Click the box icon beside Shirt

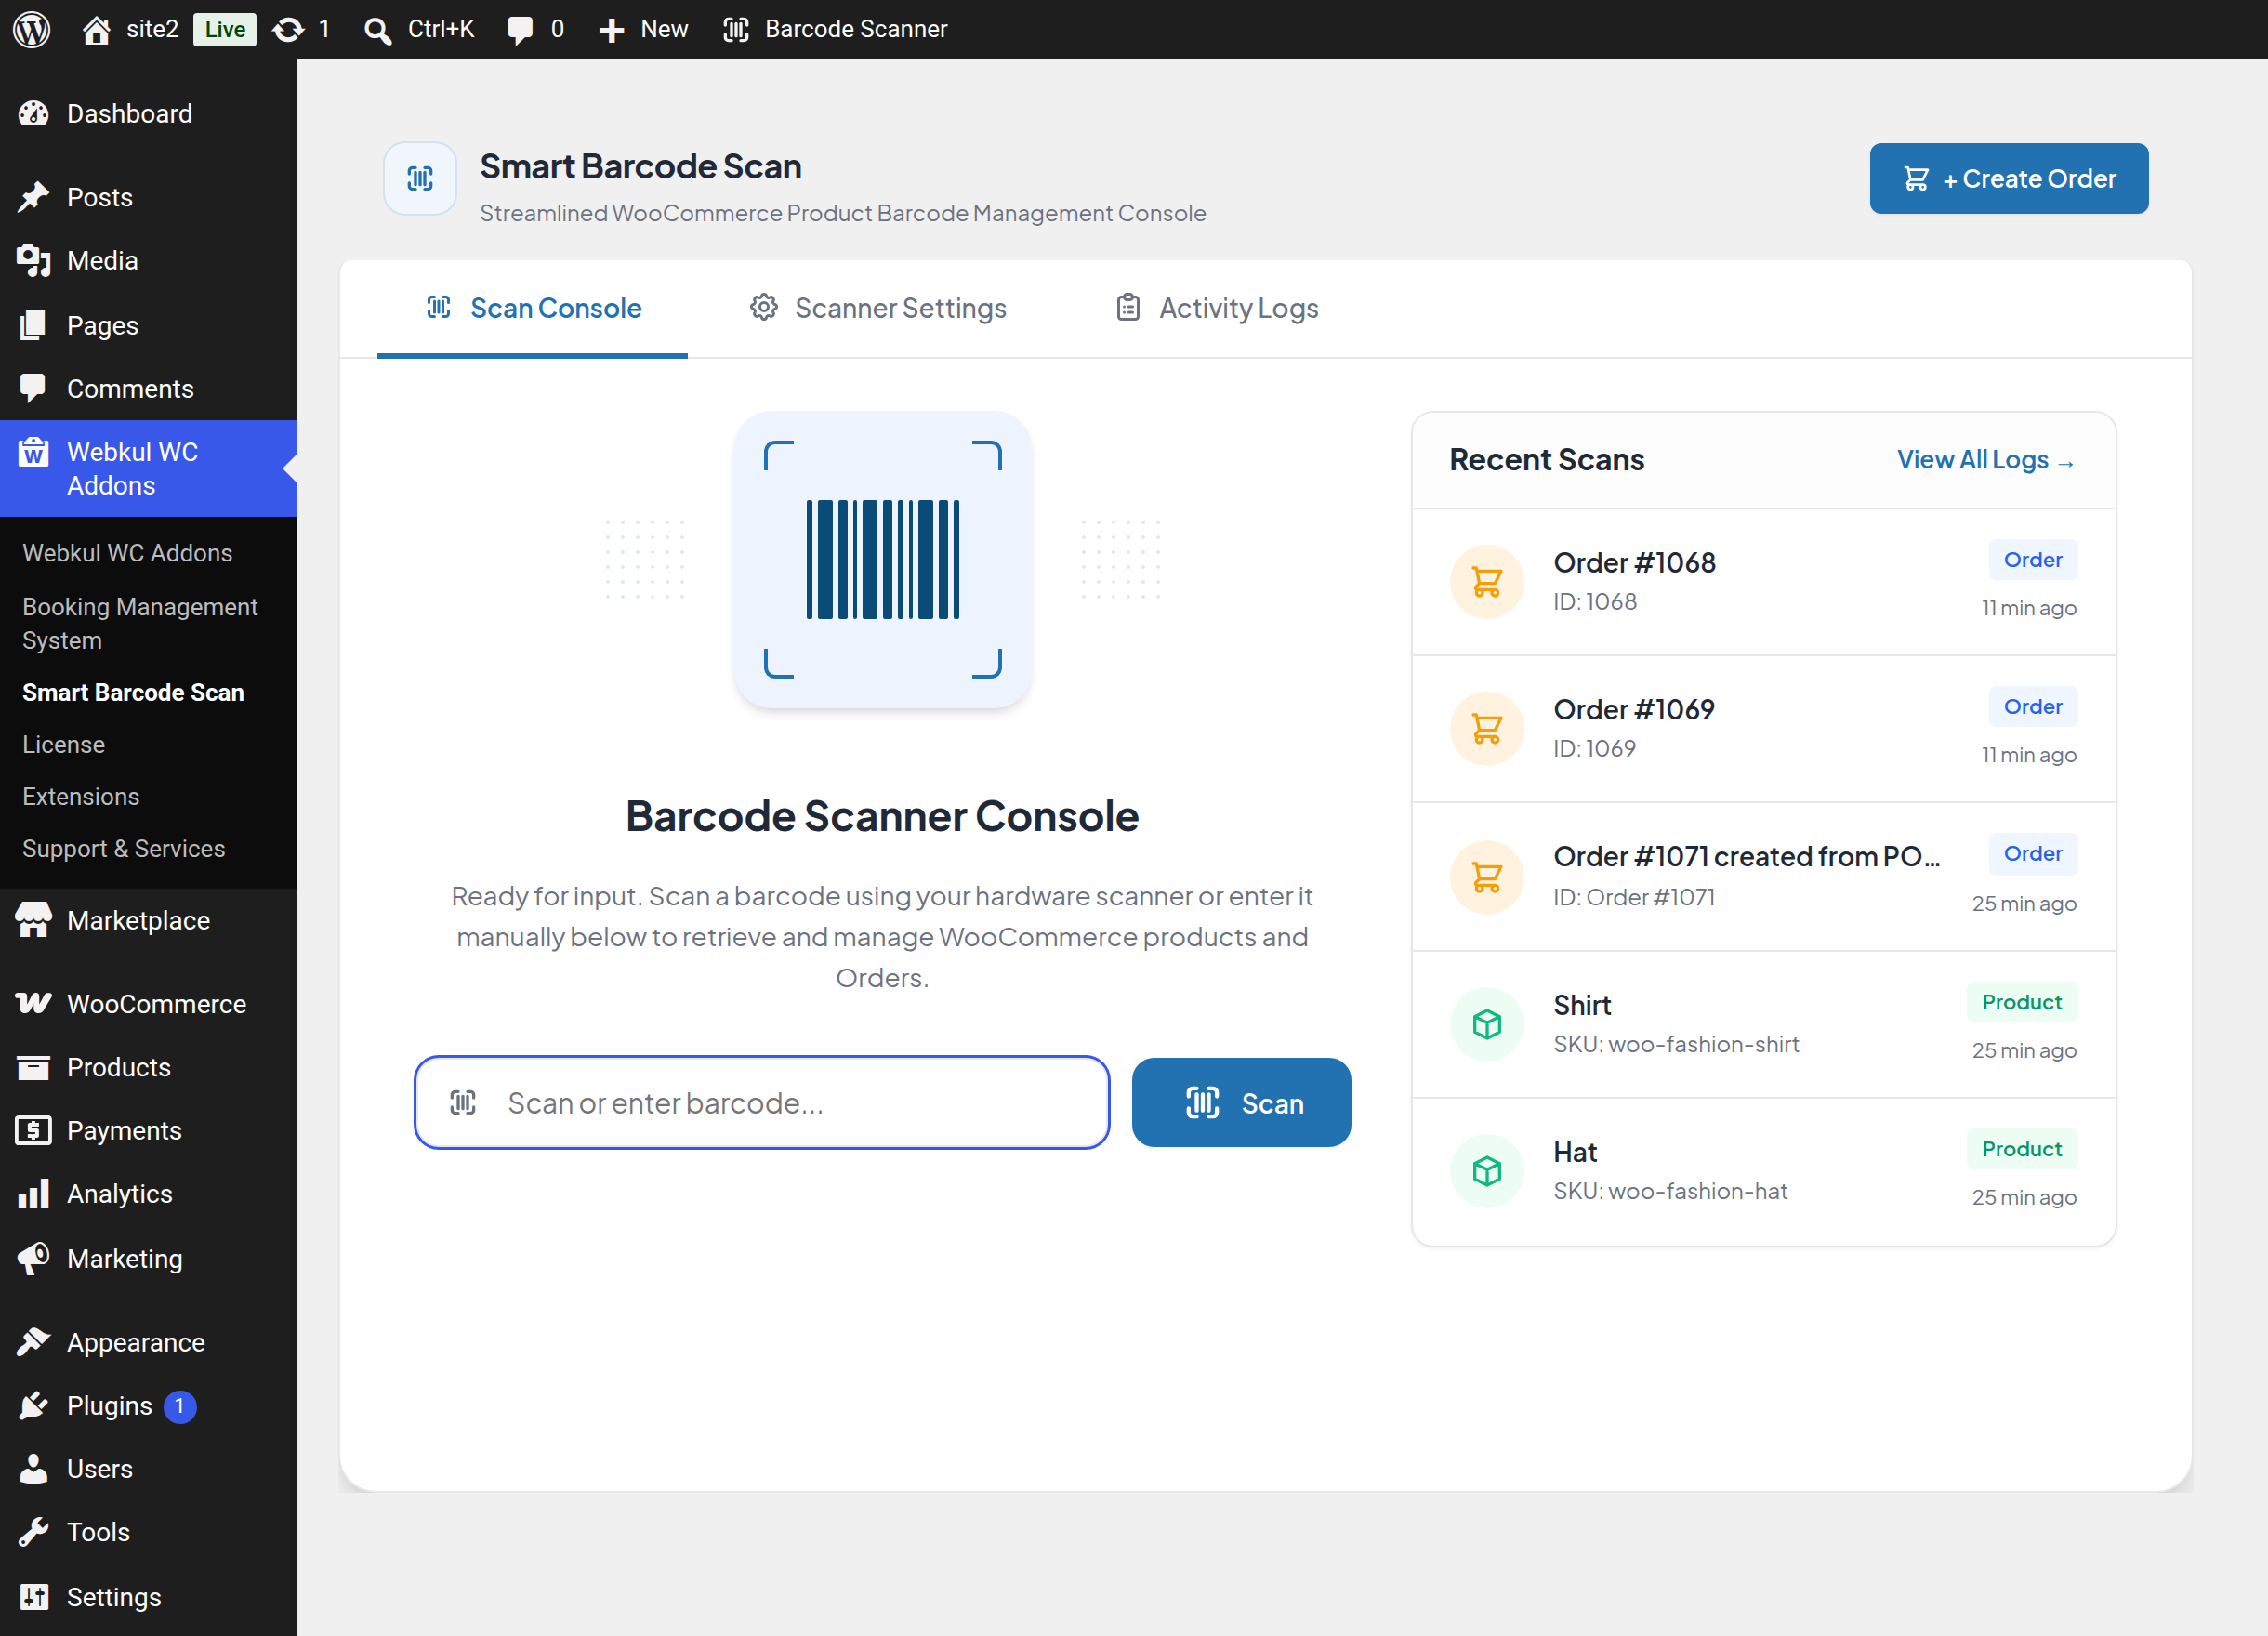coord(1487,1024)
